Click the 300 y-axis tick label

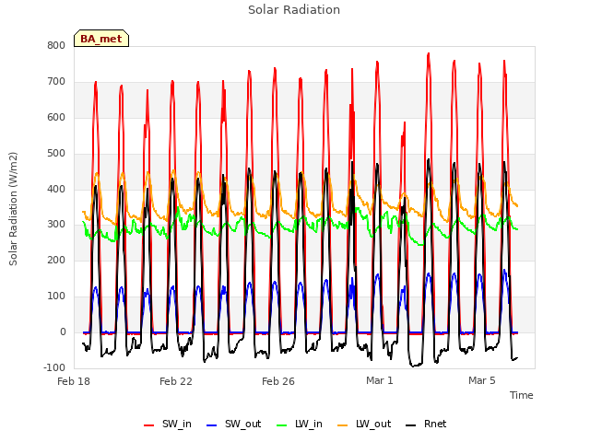tap(56, 225)
